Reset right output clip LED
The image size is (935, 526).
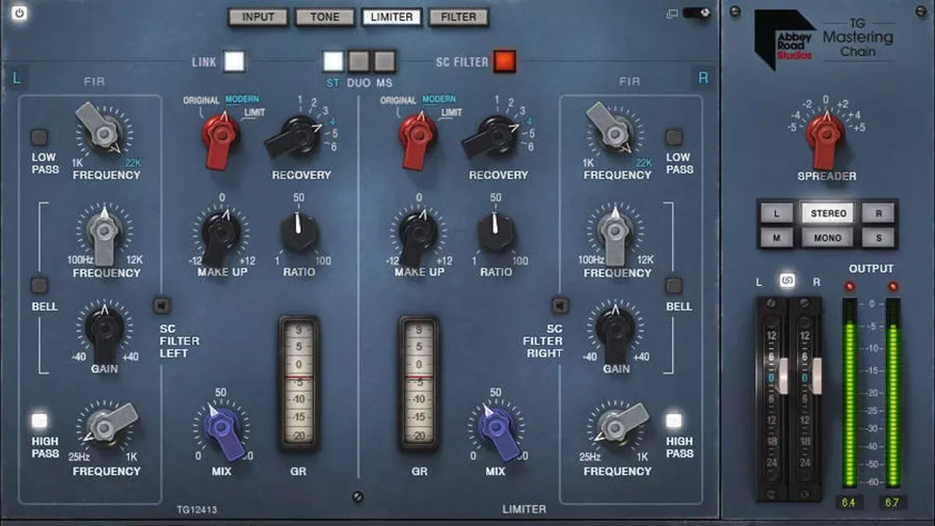(893, 288)
